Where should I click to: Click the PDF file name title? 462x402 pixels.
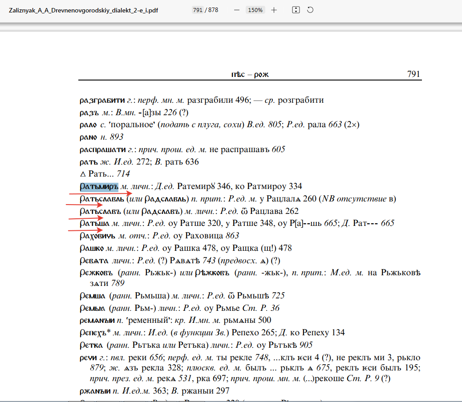pyautogui.click(x=83, y=10)
